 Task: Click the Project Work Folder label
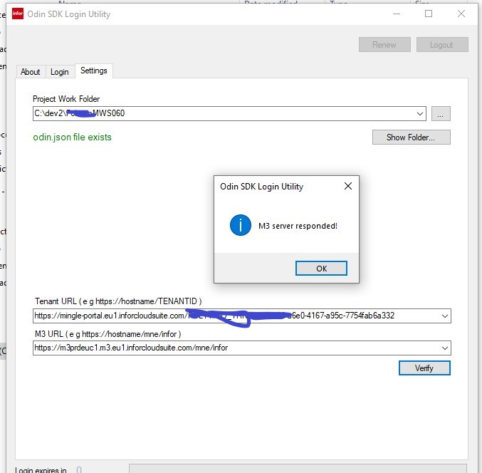[x=66, y=99]
